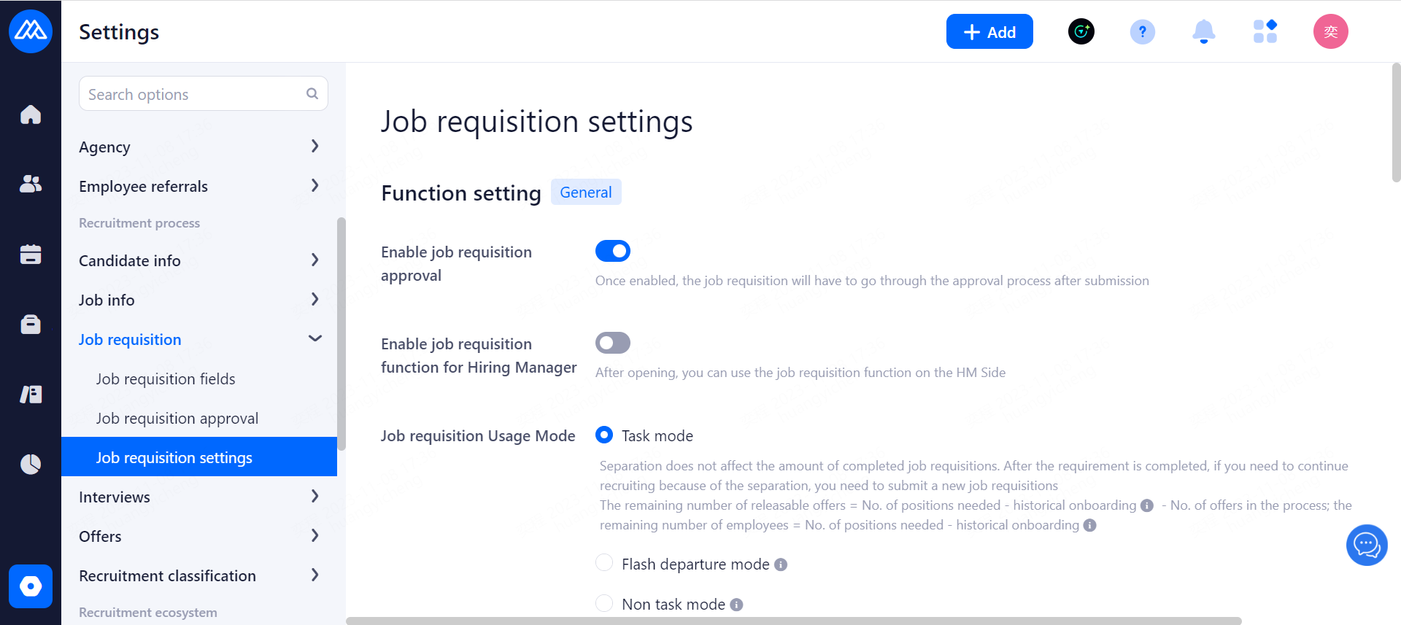
Task: Click the General tag label
Action: [586, 193]
